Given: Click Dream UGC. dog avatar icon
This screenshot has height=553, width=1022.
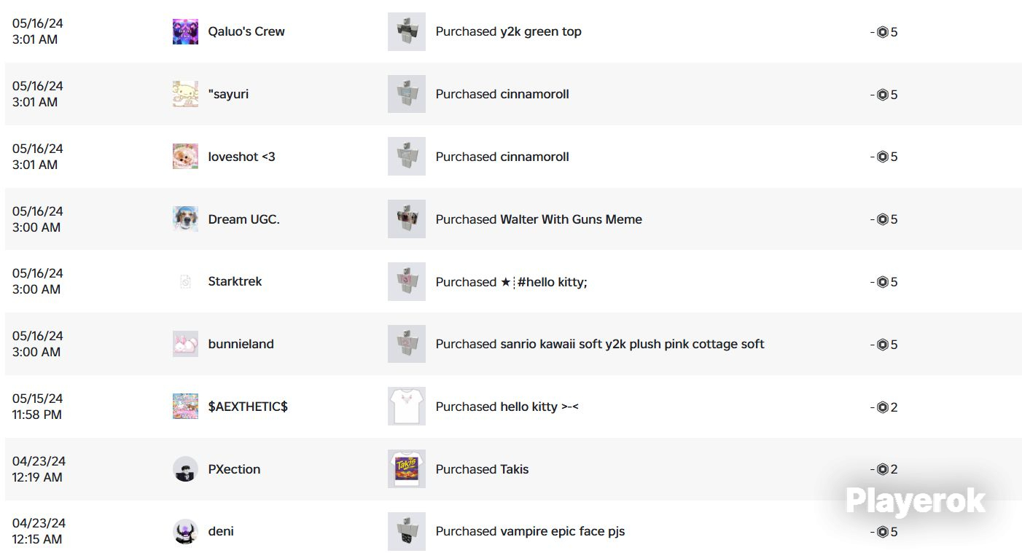Looking at the screenshot, I should coord(185,219).
